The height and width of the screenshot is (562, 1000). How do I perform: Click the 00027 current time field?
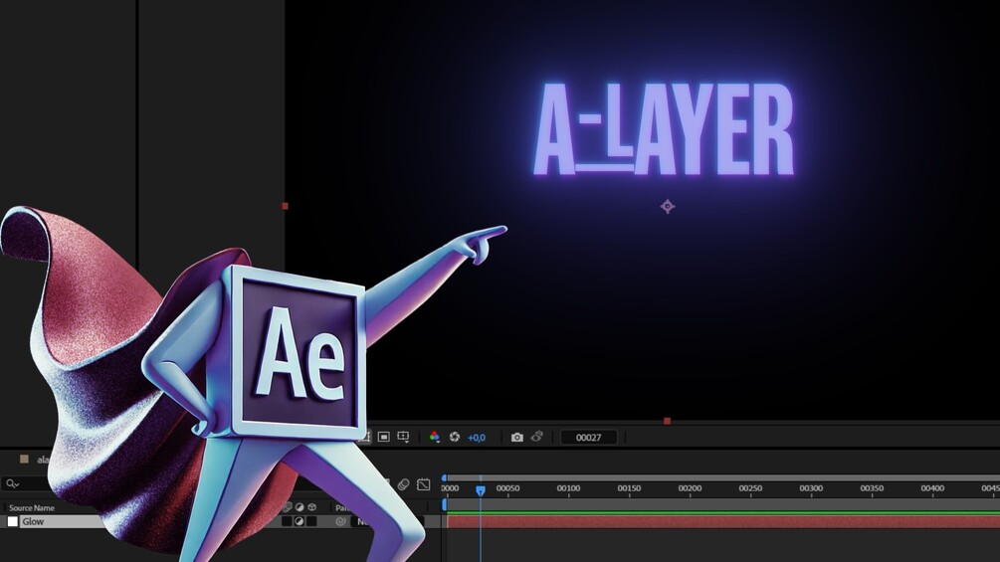click(588, 437)
